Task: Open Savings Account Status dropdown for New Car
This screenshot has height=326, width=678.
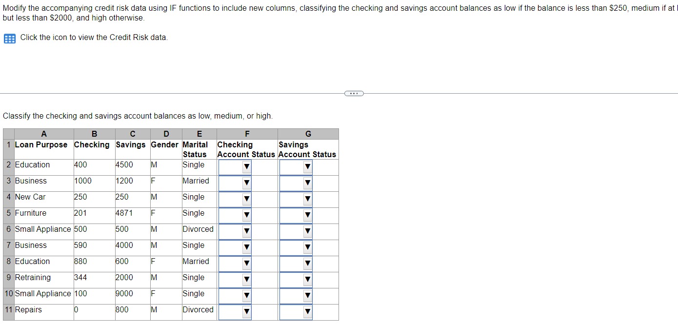Action: pyautogui.click(x=307, y=199)
